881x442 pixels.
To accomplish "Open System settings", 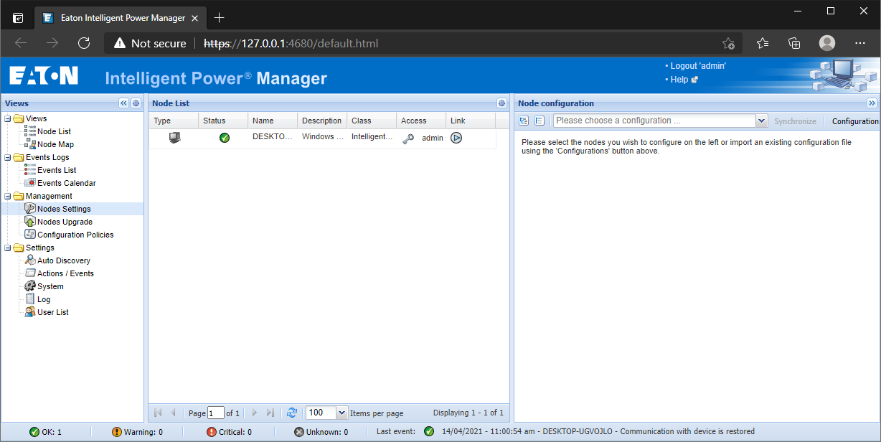I will [x=50, y=286].
